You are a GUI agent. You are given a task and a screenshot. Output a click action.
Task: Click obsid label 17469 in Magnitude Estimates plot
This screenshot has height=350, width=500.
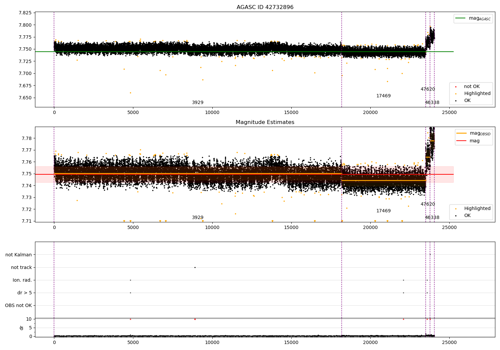coord(383,211)
